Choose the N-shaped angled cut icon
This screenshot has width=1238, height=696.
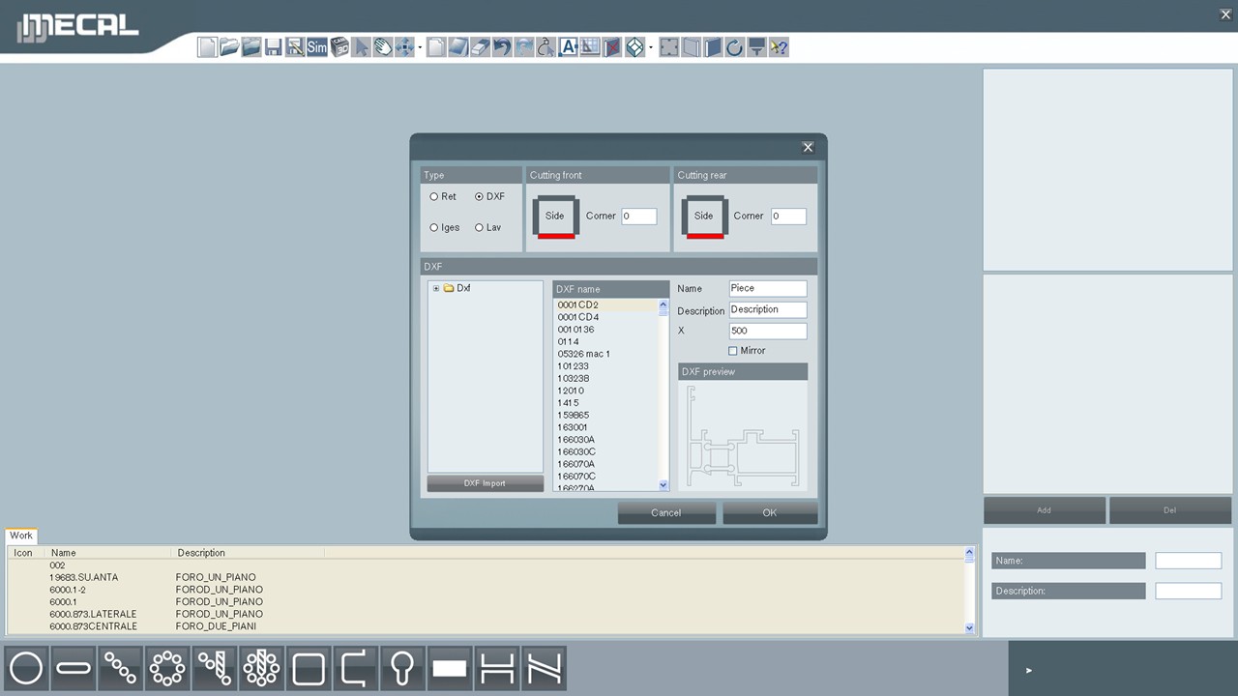click(544, 668)
